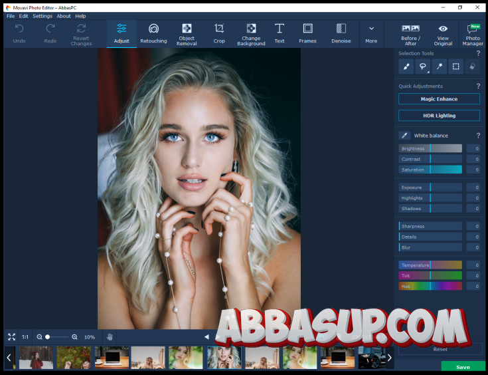The image size is (488, 375).
Task: Click the Saturation slider
Action: pyautogui.click(x=430, y=170)
